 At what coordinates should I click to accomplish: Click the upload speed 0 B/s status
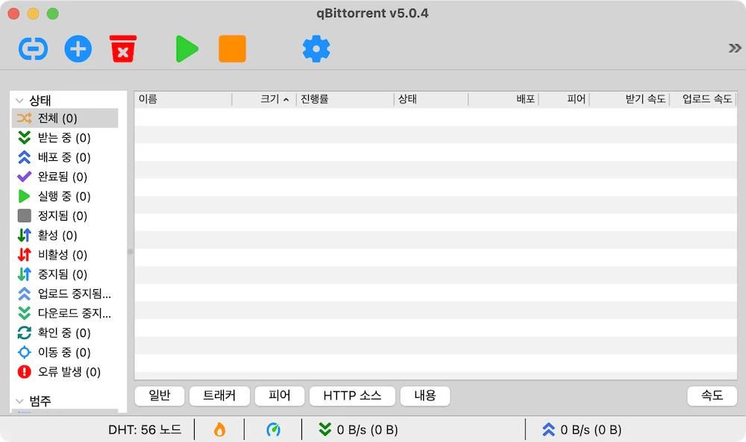[x=582, y=429]
